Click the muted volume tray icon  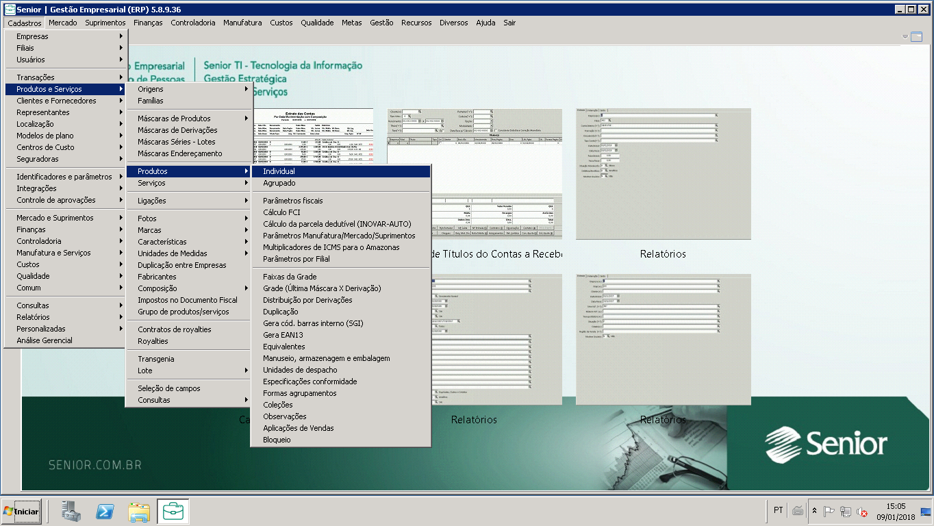click(862, 512)
